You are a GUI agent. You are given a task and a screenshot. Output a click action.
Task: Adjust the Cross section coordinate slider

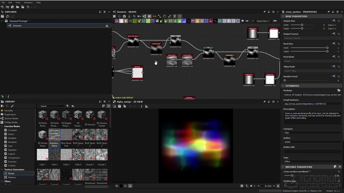click(x=292, y=176)
